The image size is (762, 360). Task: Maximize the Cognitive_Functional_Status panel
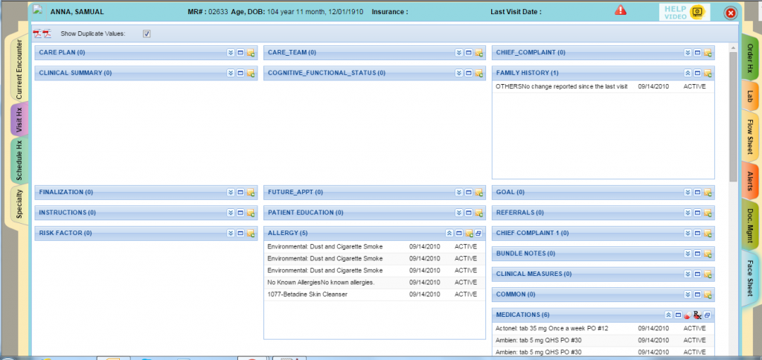(x=469, y=73)
